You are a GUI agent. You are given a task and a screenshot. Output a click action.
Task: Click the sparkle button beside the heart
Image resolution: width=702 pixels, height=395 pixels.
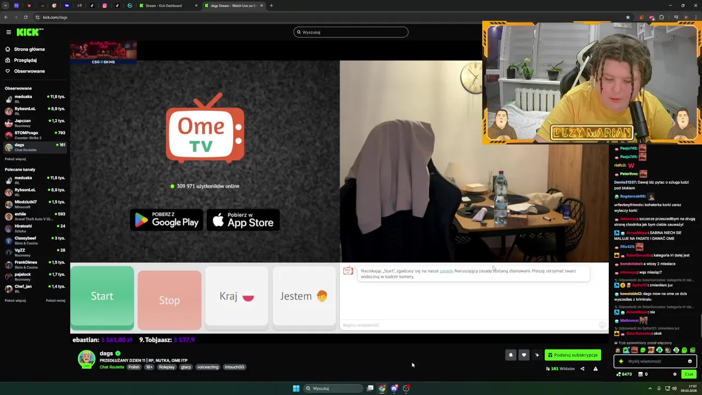pos(537,355)
